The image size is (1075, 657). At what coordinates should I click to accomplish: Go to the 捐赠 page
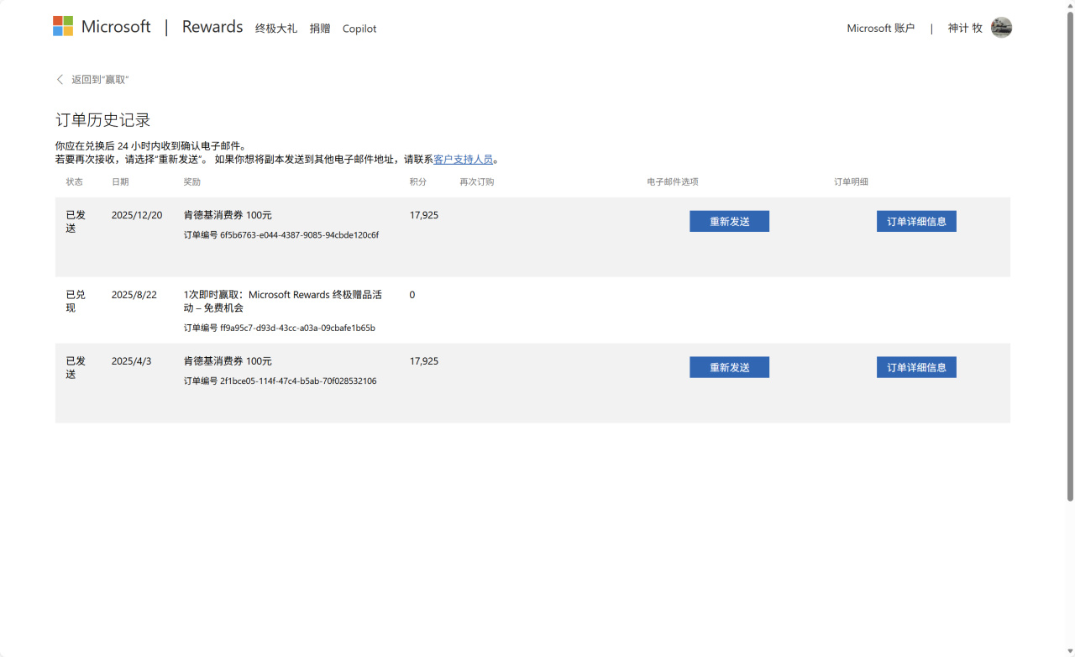tap(320, 29)
